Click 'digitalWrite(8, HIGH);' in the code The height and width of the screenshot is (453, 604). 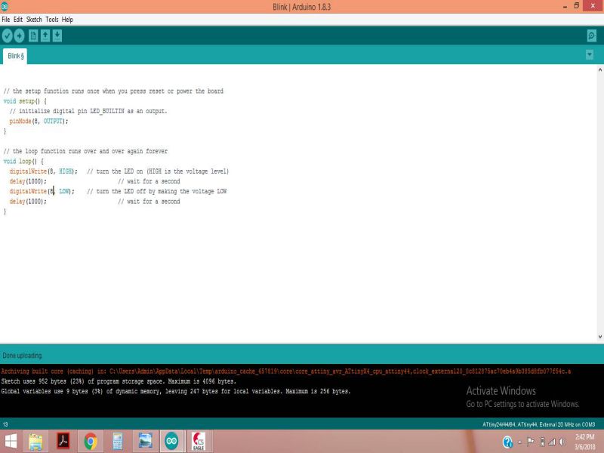pyautogui.click(x=43, y=171)
